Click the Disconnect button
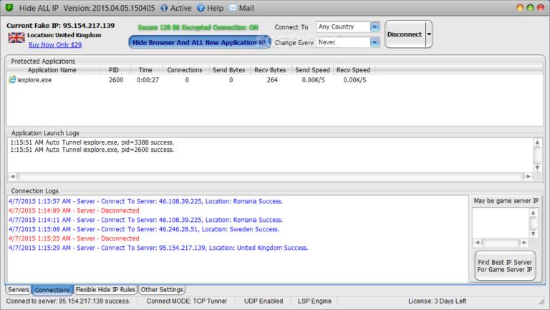This screenshot has height=310, width=550. (x=405, y=34)
